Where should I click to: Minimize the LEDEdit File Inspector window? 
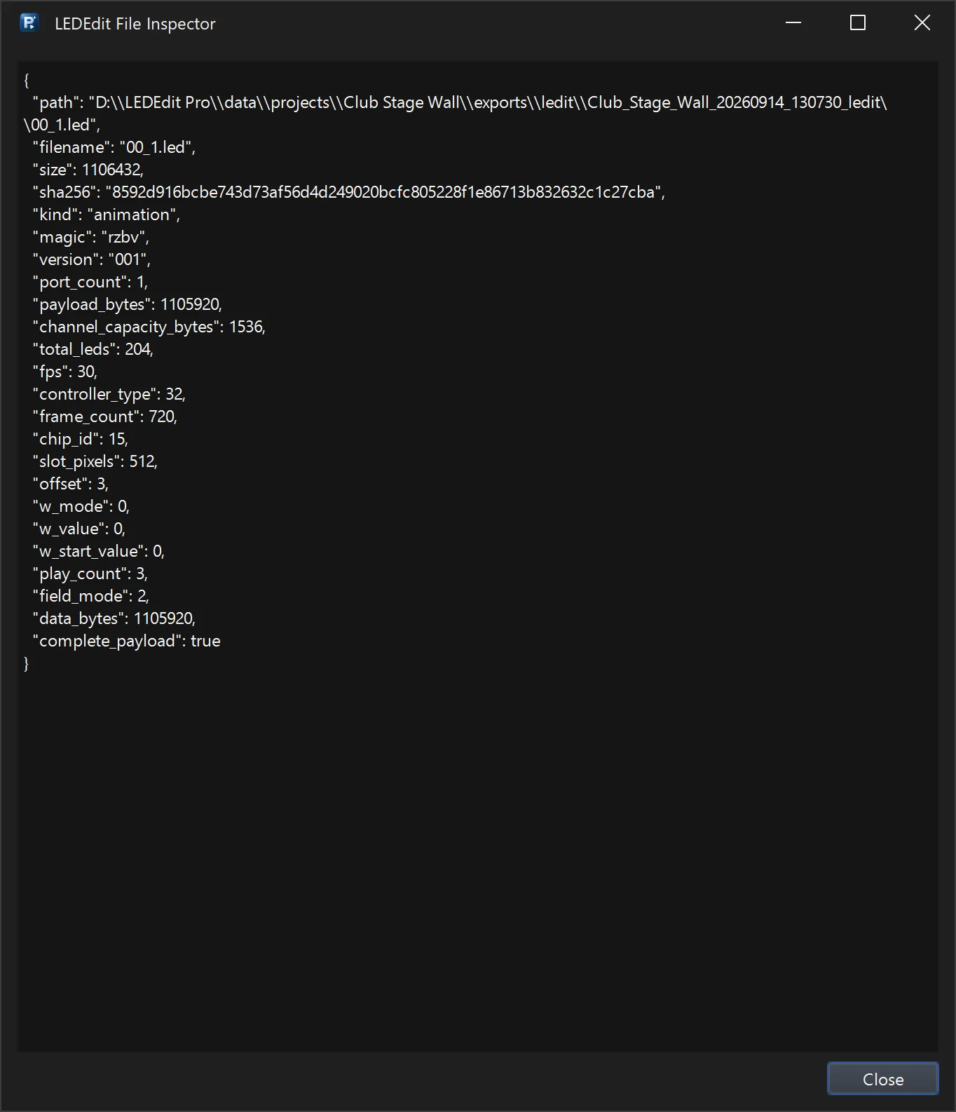[x=793, y=23]
